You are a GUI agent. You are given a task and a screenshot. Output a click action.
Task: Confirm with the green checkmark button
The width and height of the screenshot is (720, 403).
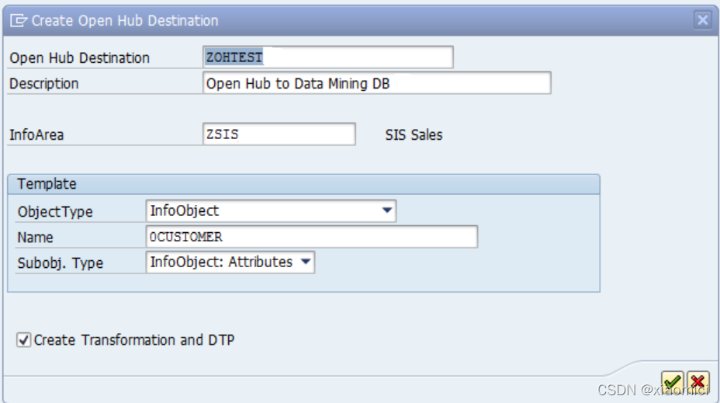coord(672,382)
